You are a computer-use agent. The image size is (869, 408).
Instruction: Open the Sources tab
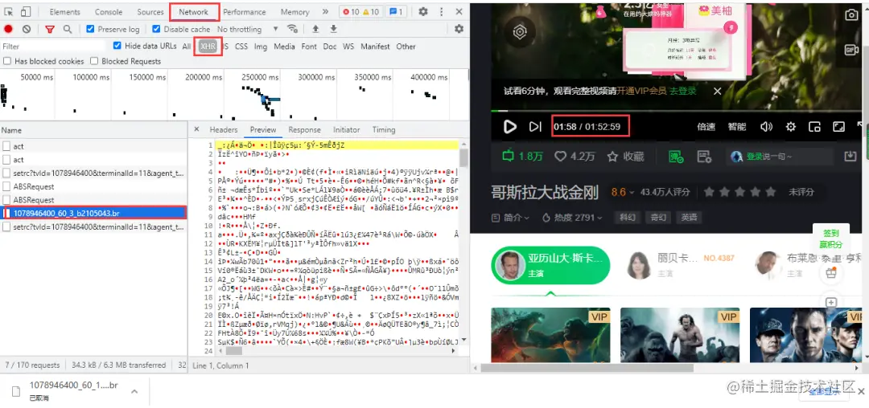click(x=150, y=11)
